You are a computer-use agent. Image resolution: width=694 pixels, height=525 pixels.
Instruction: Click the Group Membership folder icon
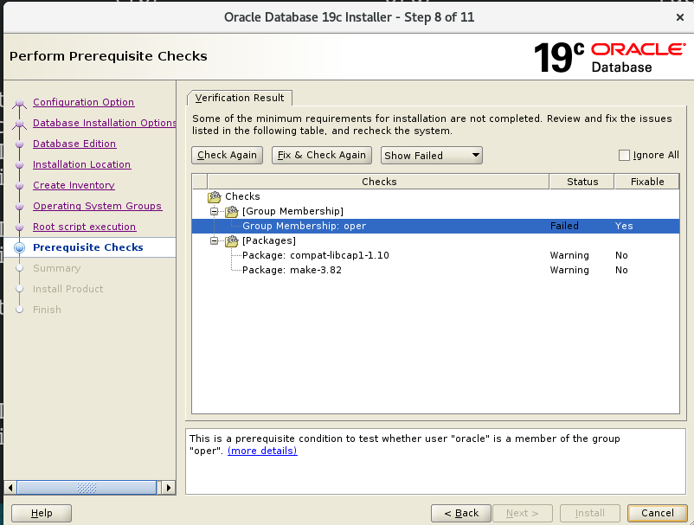tap(232, 211)
